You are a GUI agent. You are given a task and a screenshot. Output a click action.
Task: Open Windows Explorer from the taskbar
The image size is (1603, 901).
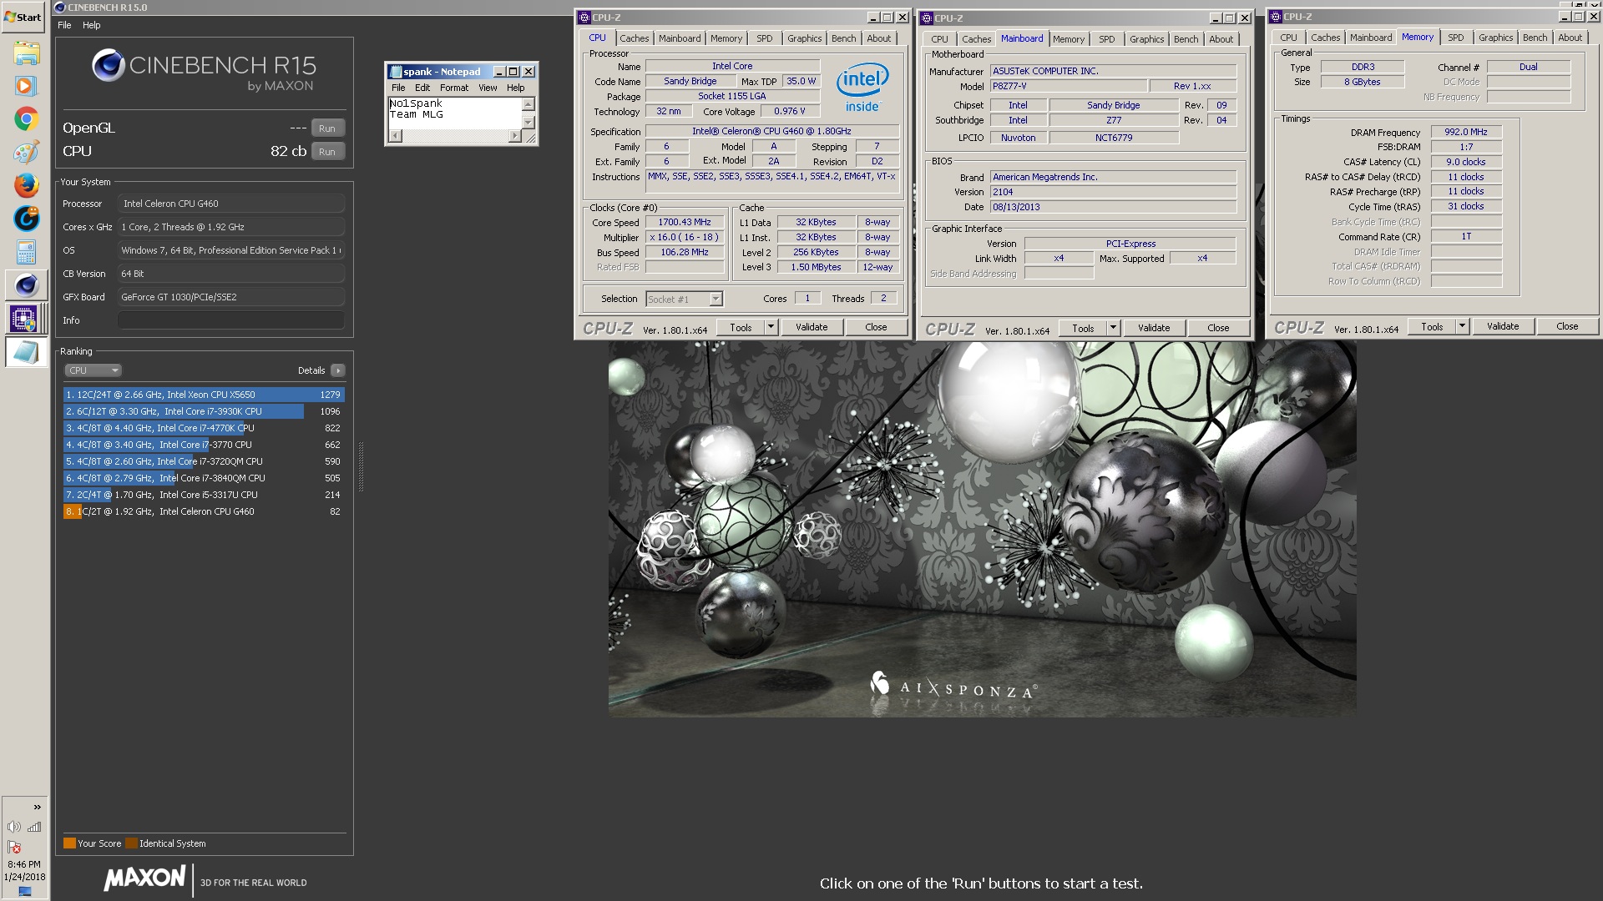[x=26, y=53]
